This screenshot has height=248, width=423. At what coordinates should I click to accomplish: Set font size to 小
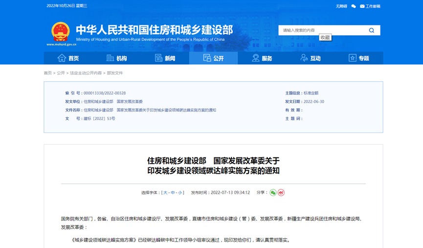[x=180, y=193]
